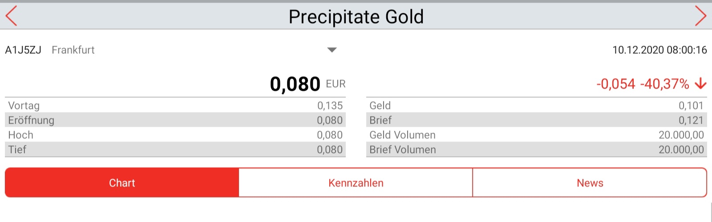712x222 pixels.
Task: Click the Brief Volumen row
Action: coord(536,149)
